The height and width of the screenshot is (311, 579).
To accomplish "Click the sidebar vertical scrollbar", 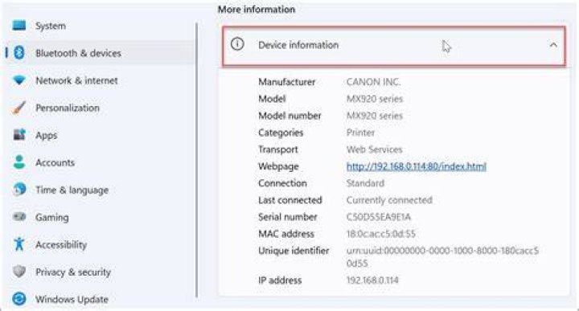I will [x=196, y=160].
